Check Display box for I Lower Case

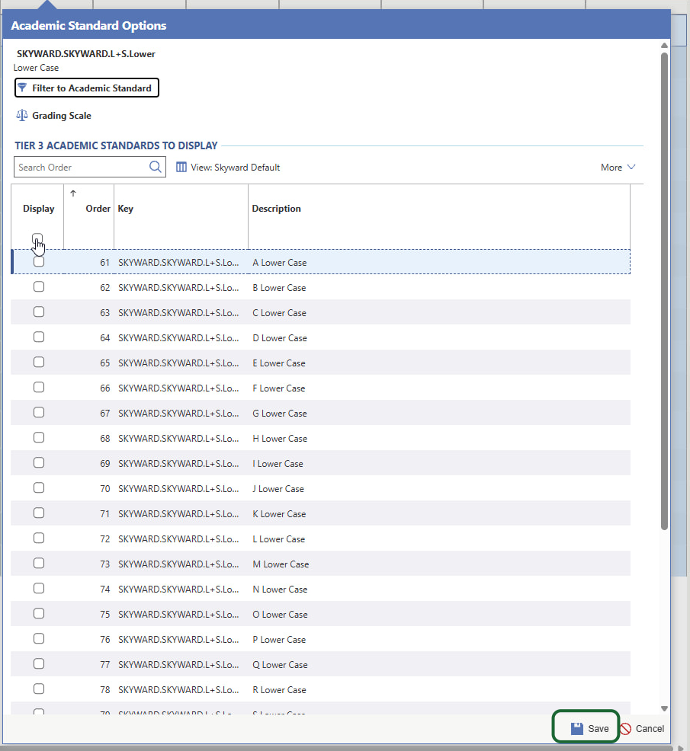tap(39, 462)
